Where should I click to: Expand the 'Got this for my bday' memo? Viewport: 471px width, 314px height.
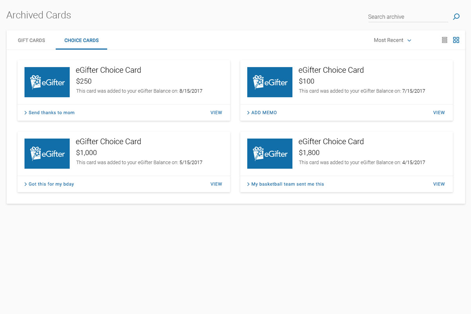pyautogui.click(x=49, y=184)
